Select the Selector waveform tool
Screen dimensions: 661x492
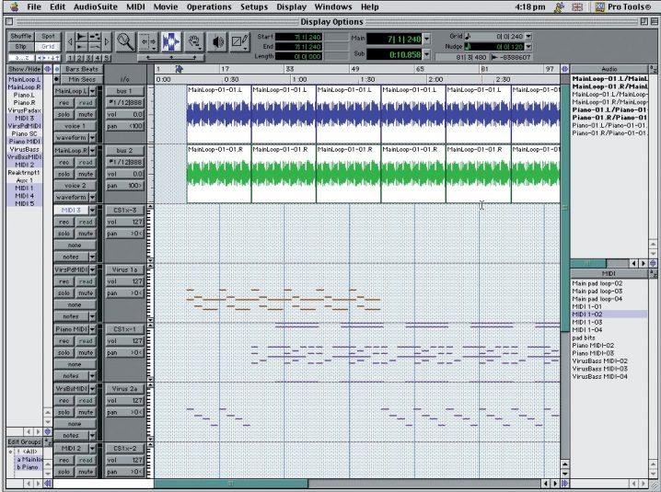170,41
